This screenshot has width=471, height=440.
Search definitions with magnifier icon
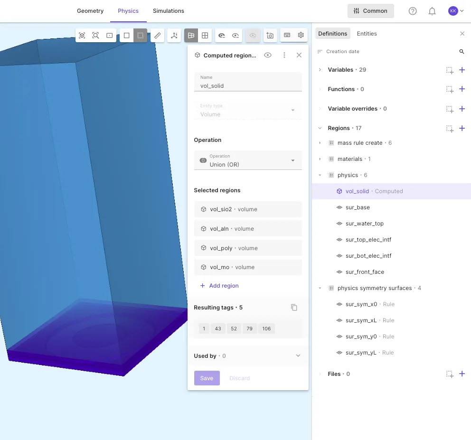coord(462,52)
